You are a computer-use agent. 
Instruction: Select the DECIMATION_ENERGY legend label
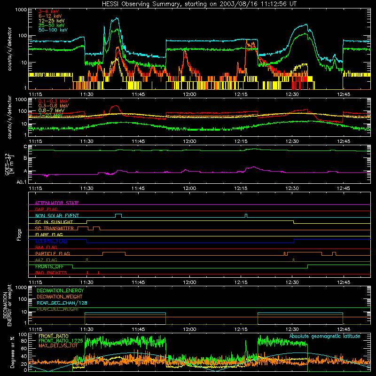tap(60, 290)
